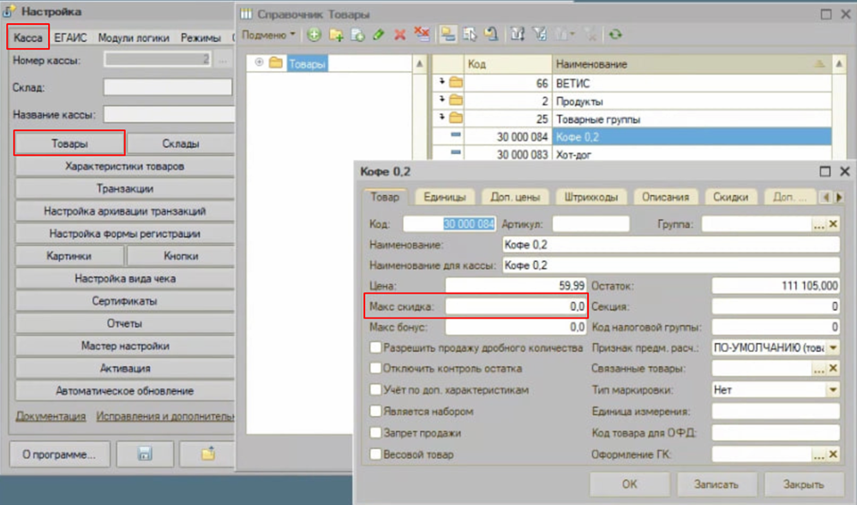The image size is (857, 505).
Task: Refresh the goods list with green arrows icon
Action: tap(615, 35)
